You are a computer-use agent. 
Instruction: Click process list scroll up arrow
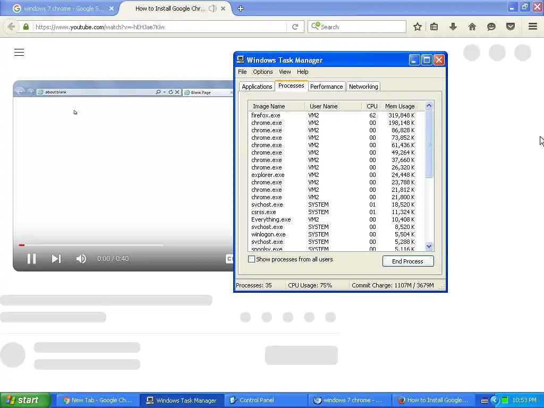(429, 106)
